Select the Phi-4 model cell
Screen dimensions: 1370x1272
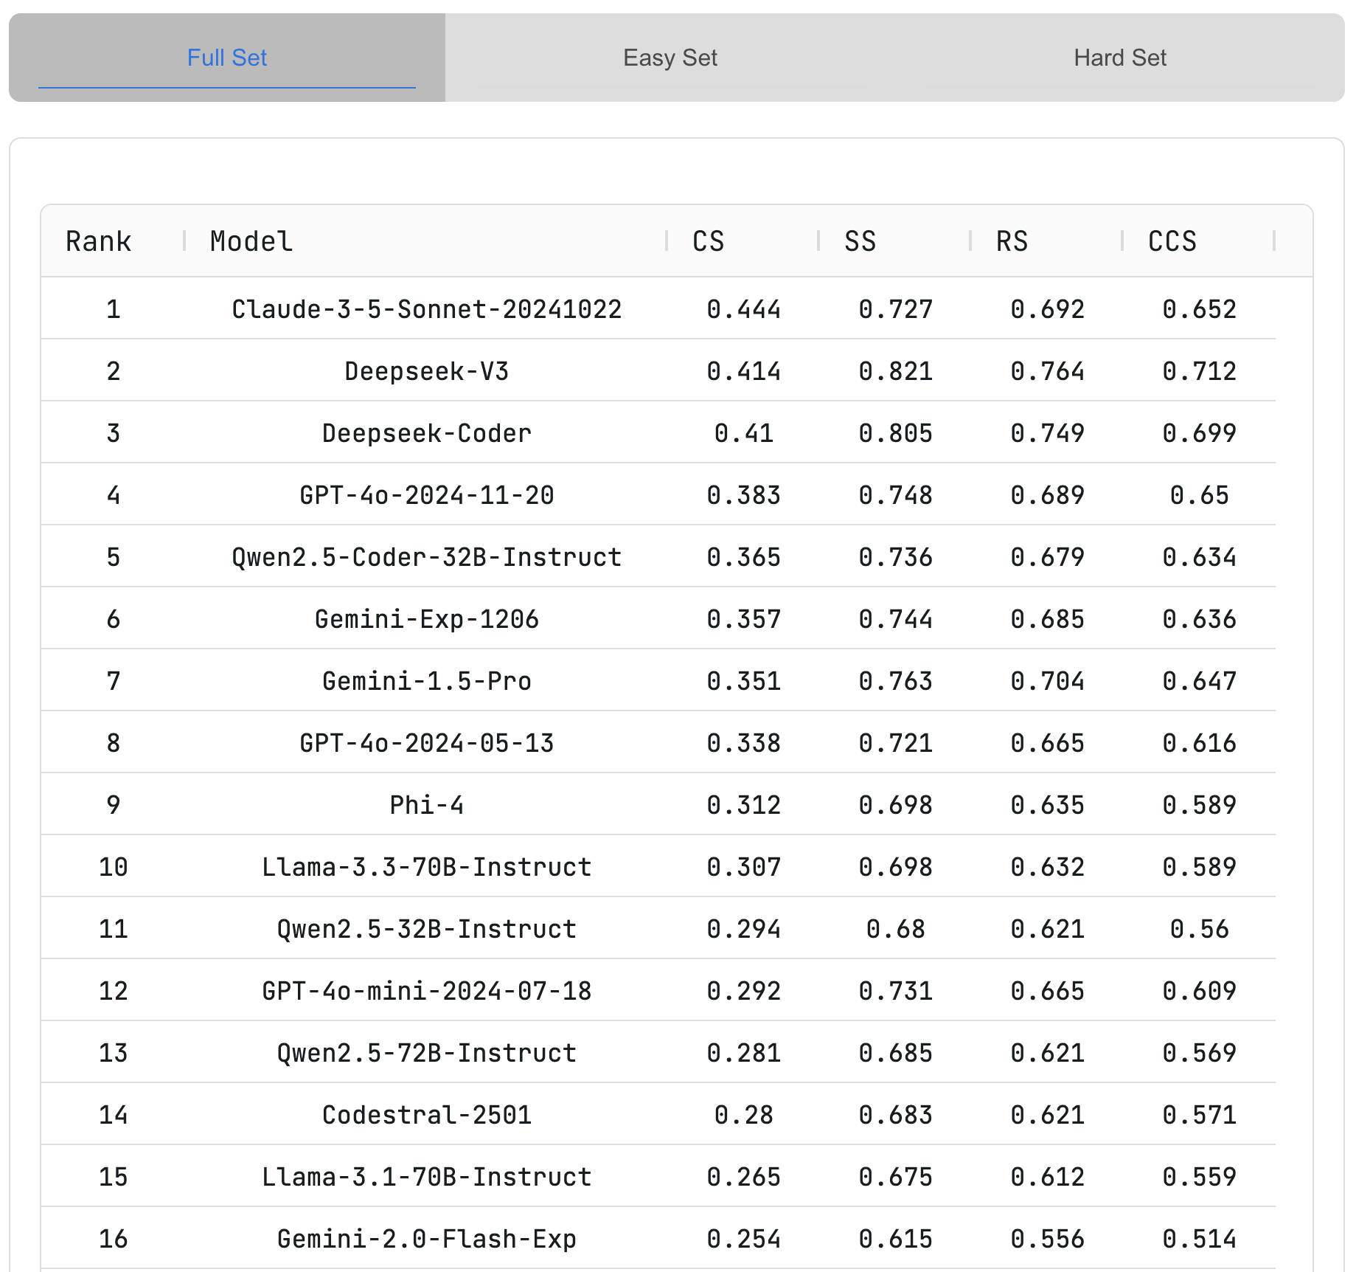click(427, 805)
